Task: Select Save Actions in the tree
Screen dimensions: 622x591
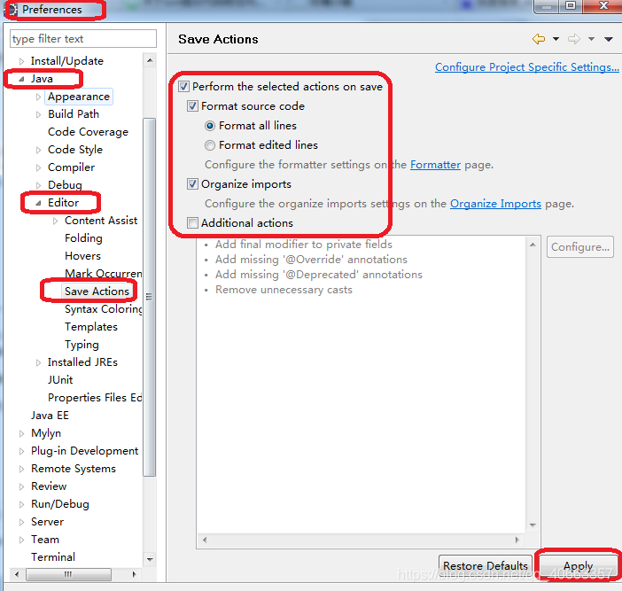Action: pyautogui.click(x=97, y=292)
